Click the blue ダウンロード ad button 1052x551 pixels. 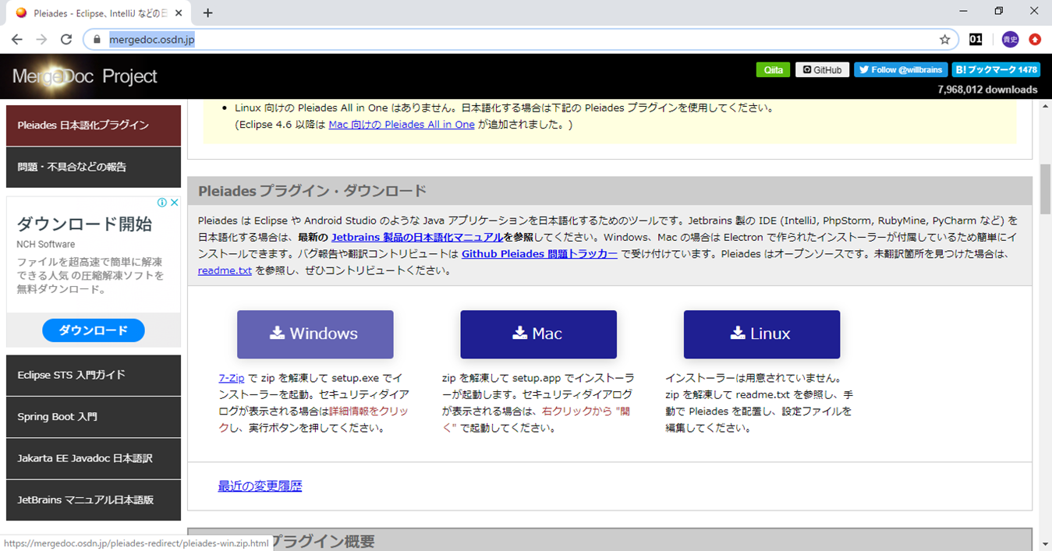(94, 330)
